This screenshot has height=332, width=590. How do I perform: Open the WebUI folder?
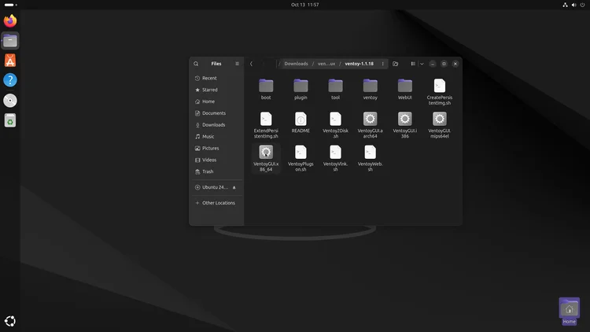(x=405, y=89)
